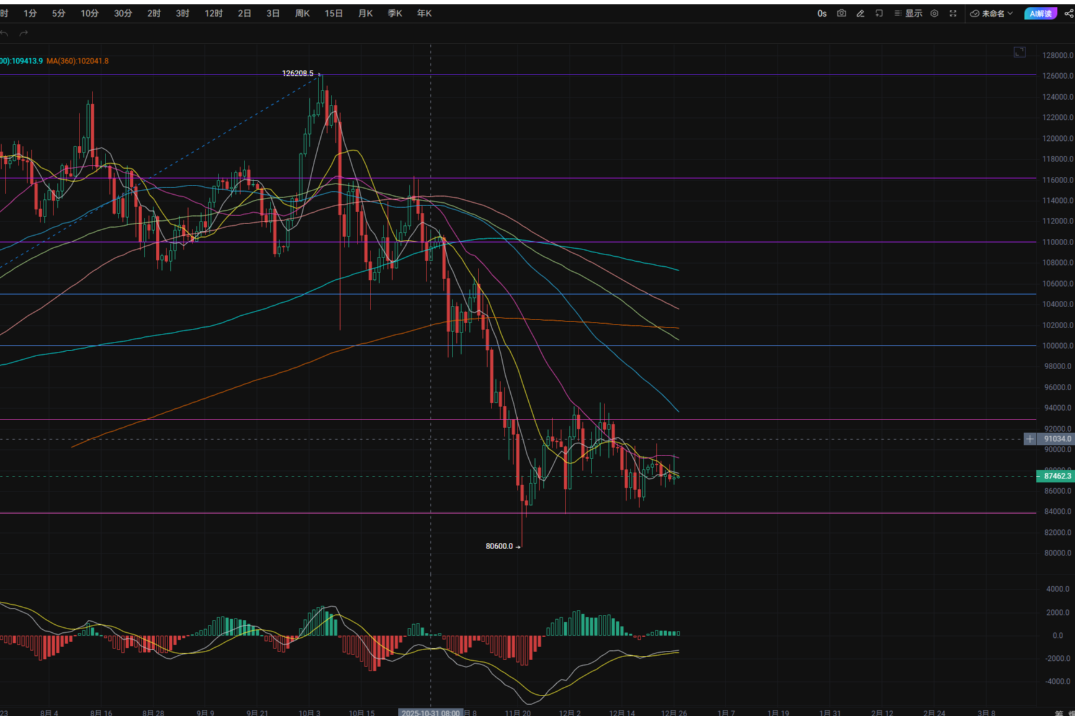The width and height of the screenshot is (1075, 716).
Task: Choose the 12时 timeframe
Action: pyautogui.click(x=214, y=13)
